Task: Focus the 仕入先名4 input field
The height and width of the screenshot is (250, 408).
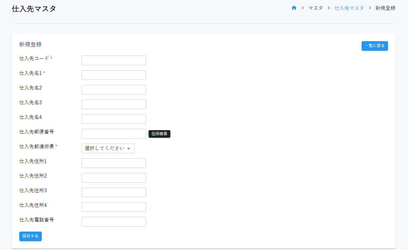Action: pyautogui.click(x=114, y=119)
